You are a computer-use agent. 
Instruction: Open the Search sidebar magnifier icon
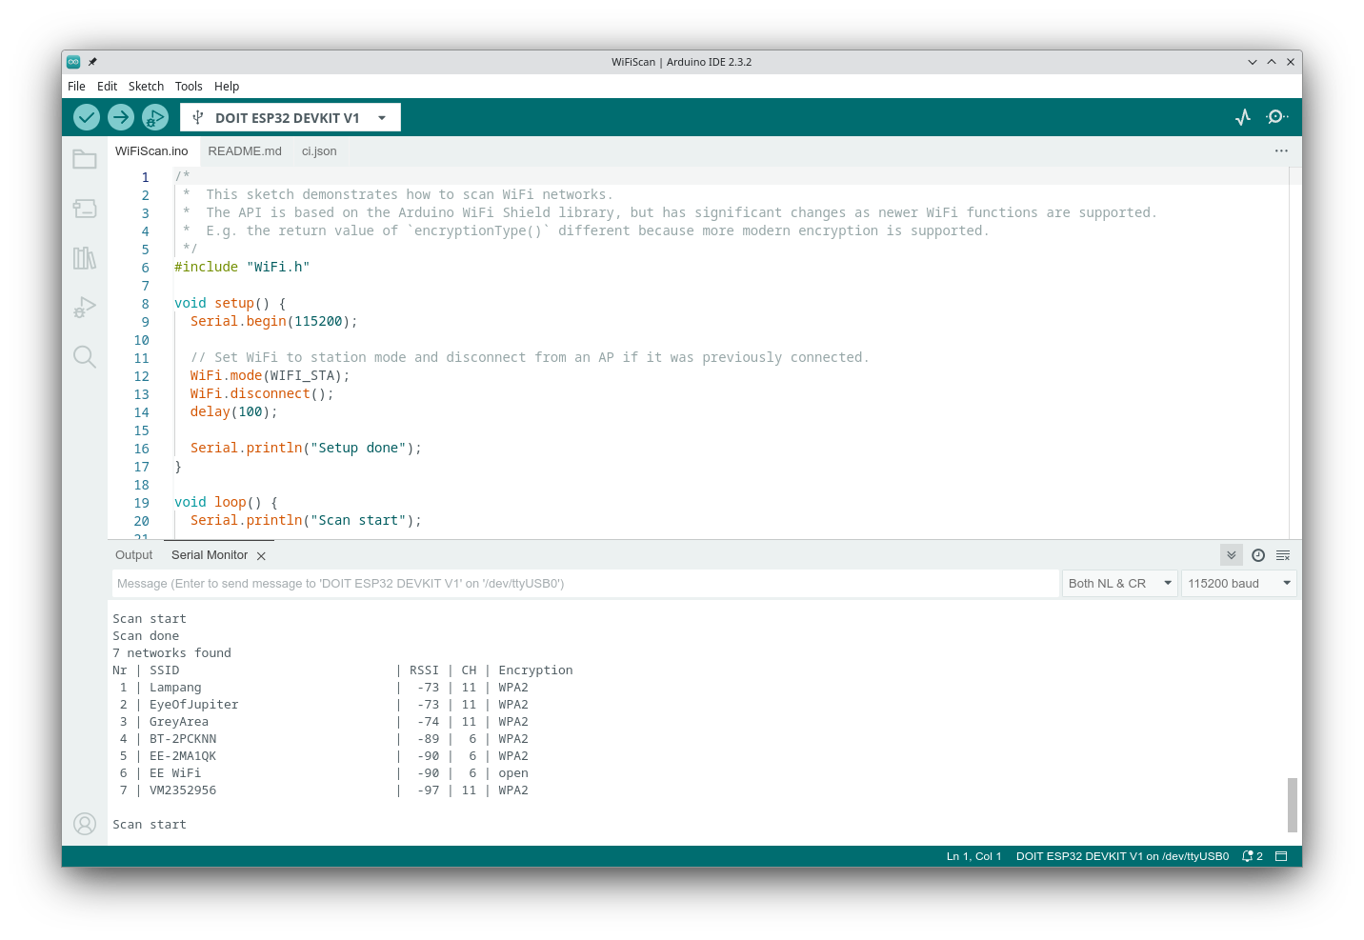[x=85, y=357]
